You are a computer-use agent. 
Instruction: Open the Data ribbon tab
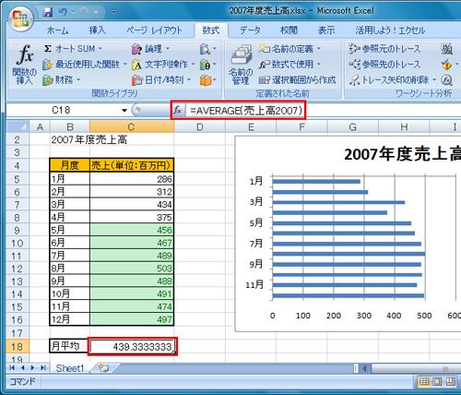(x=250, y=30)
